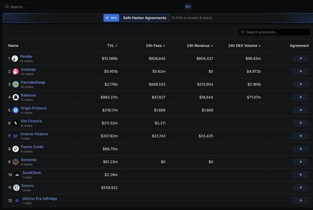The width and height of the screenshot is (313, 210).
Task: Click the zkSync Era txBridge logo
Action: [17, 201]
